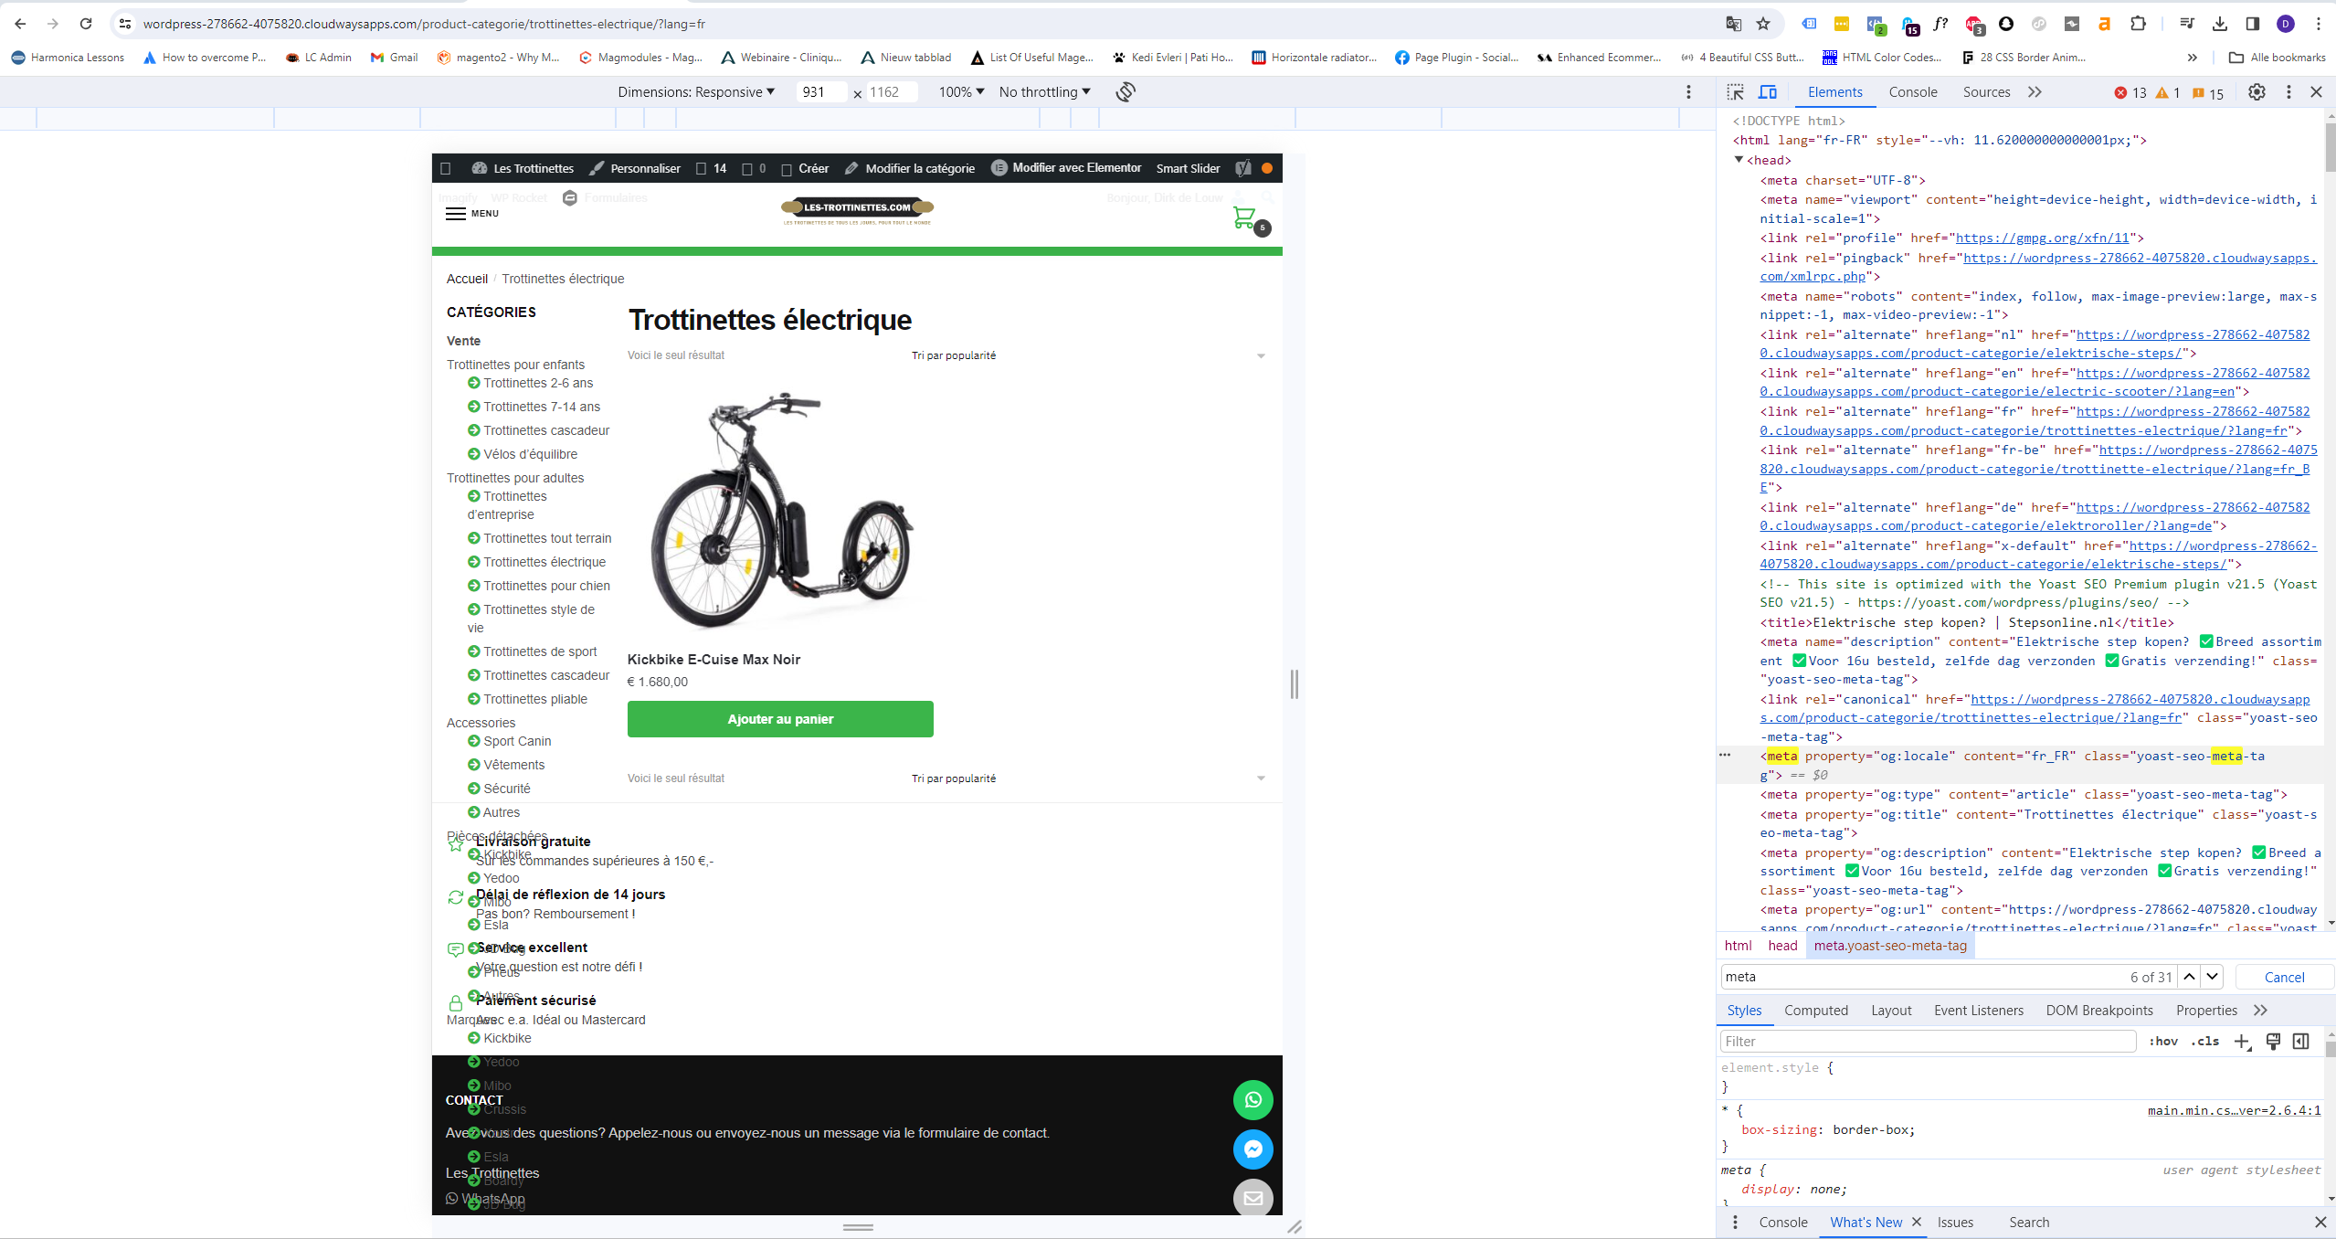Open the main.min.css source link
The width and height of the screenshot is (2336, 1239).
2234,1110
